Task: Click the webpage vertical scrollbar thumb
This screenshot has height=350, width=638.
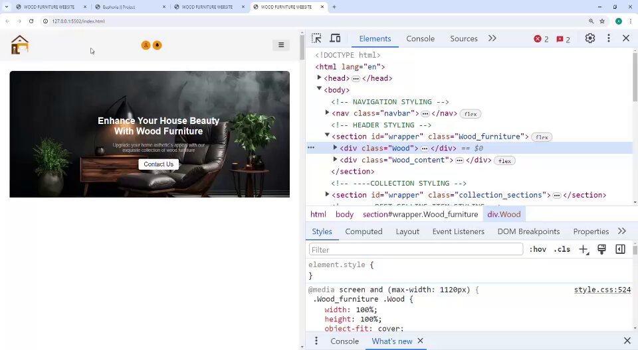Action: [x=302, y=48]
